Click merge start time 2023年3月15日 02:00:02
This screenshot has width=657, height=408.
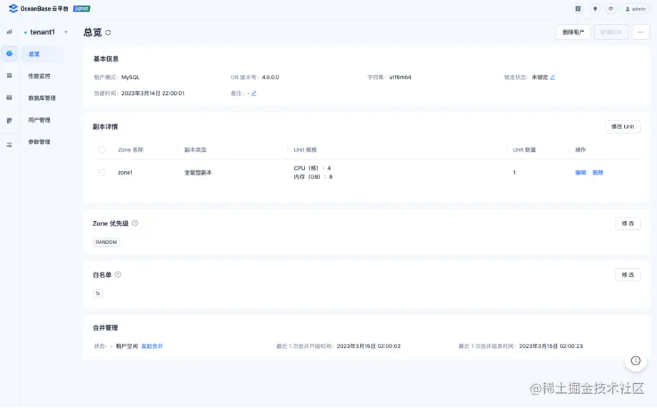coord(368,346)
